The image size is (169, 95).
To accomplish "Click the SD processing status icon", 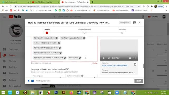I will pos(32,81).
